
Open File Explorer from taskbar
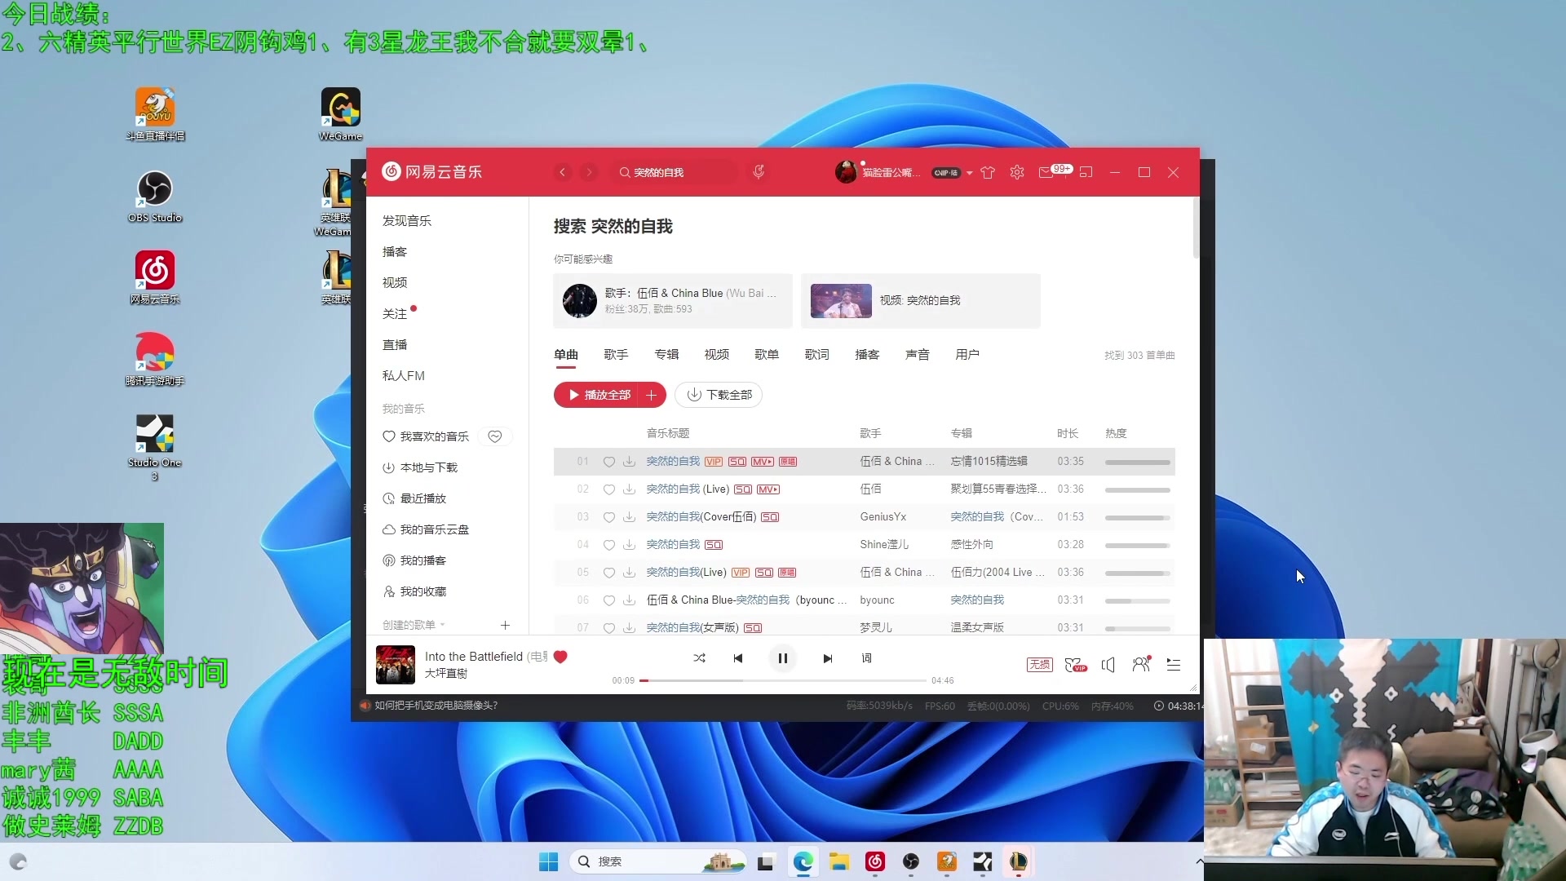pos(839,861)
